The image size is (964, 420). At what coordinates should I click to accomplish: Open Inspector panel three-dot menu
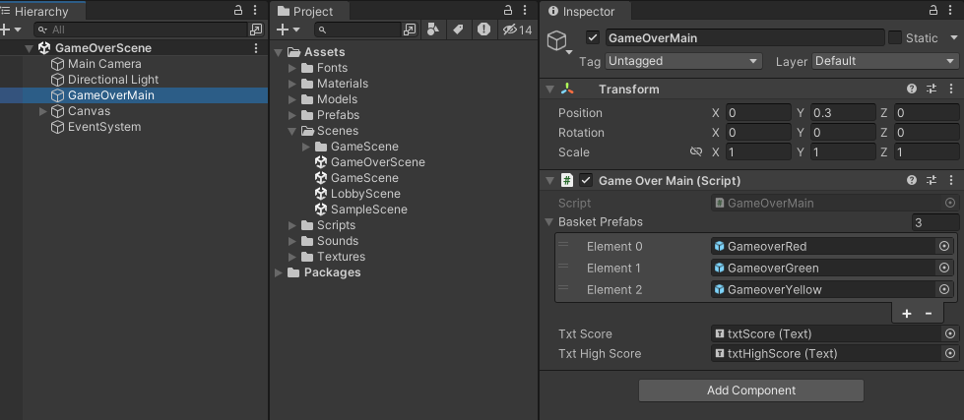tap(950, 10)
